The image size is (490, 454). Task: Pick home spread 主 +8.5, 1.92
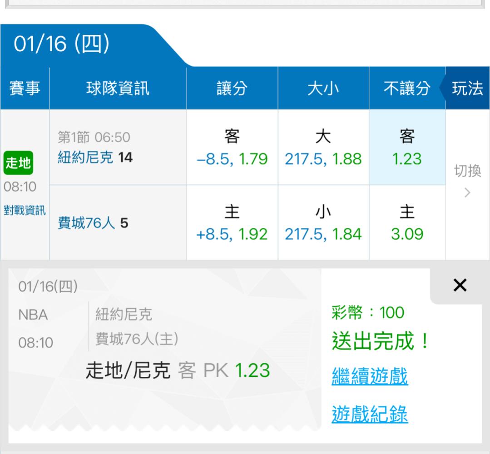pos(232,222)
